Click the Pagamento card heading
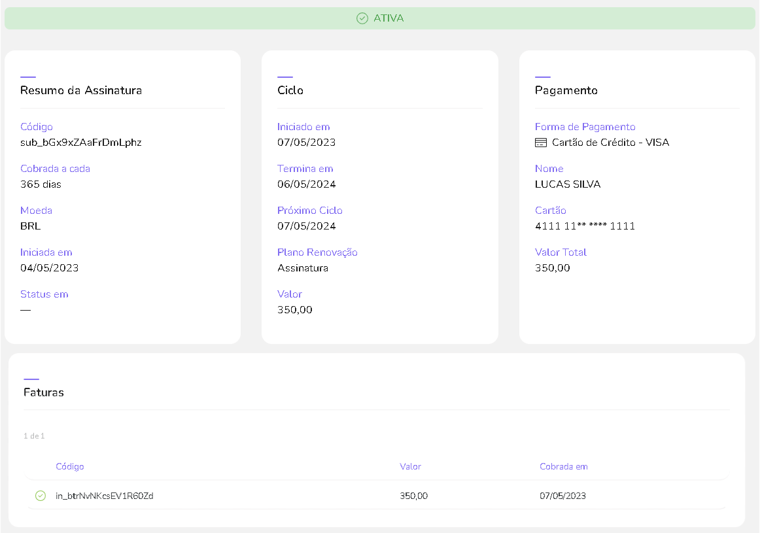The image size is (760, 533). (566, 90)
